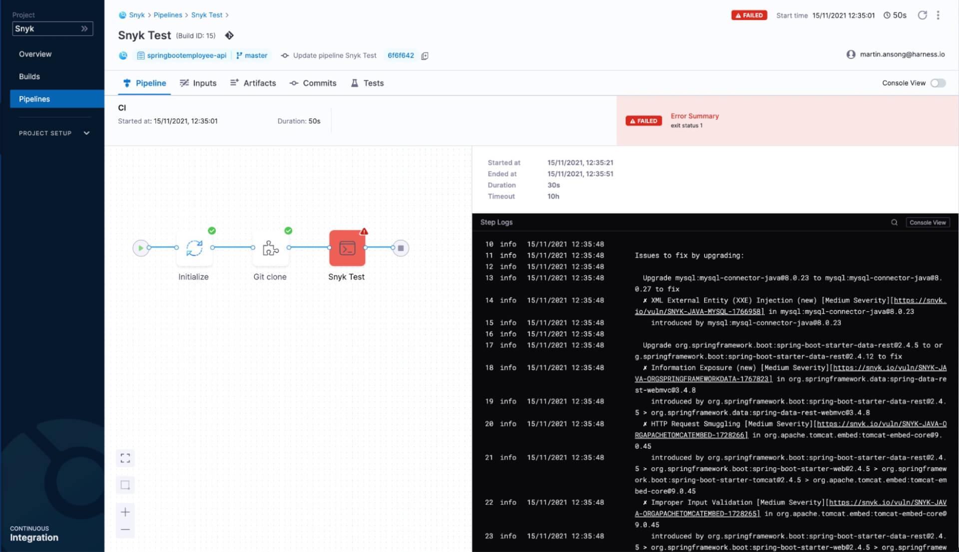
Task: Click the pipeline studio diamond icon
Action: pyautogui.click(x=229, y=35)
